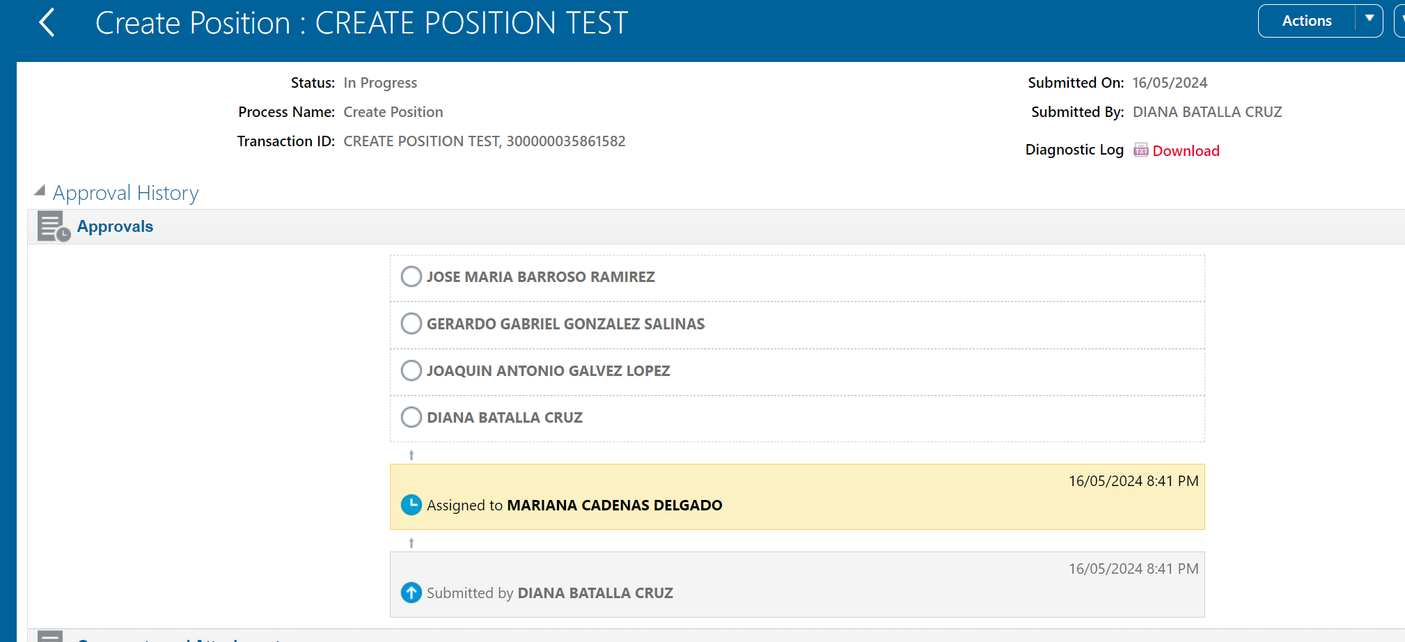The height and width of the screenshot is (642, 1405).
Task: Select approver JOSE MARIA BARROSO RAMIREZ name
Action: [x=540, y=276]
